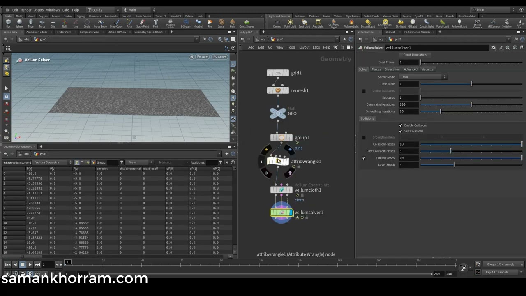Open the View dropdown in spreadsheet
The width and height of the screenshot is (526, 296).
[x=140, y=162]
